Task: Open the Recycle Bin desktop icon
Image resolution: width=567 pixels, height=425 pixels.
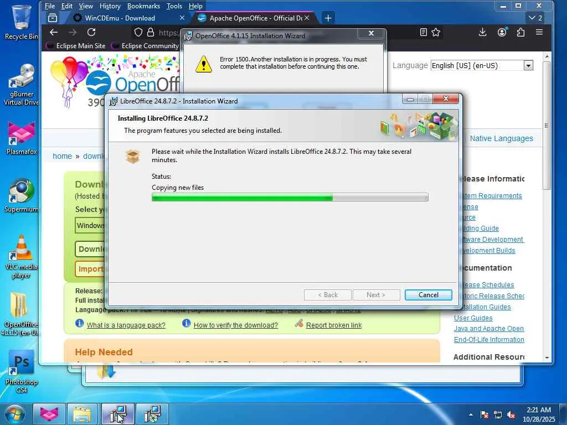Action: (21, 22)
